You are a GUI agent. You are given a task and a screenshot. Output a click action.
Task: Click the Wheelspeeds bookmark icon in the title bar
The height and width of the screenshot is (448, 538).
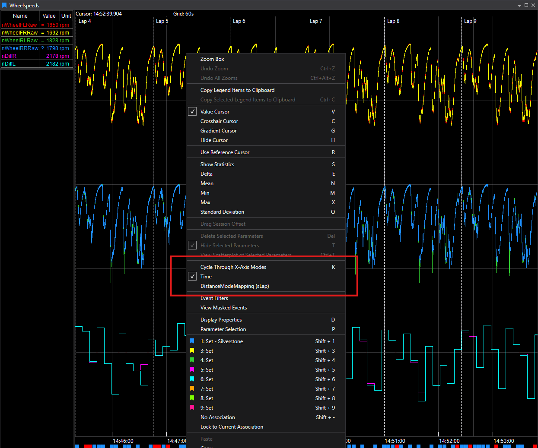5,5
